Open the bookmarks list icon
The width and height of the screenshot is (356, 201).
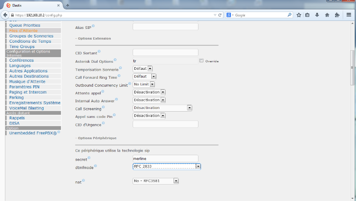point(307,15)
